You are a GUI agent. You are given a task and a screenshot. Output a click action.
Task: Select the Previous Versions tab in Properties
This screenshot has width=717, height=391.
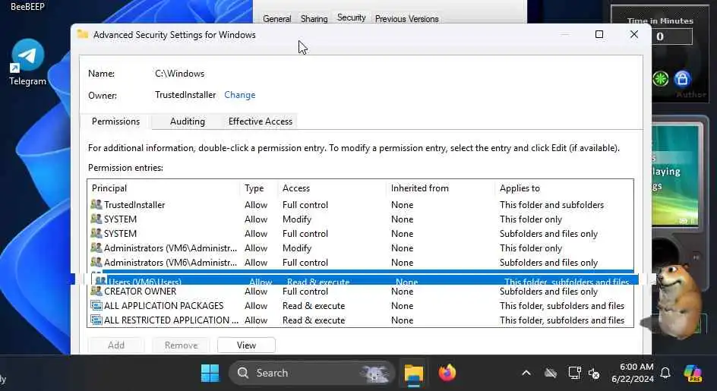click(x=406, y=19)
